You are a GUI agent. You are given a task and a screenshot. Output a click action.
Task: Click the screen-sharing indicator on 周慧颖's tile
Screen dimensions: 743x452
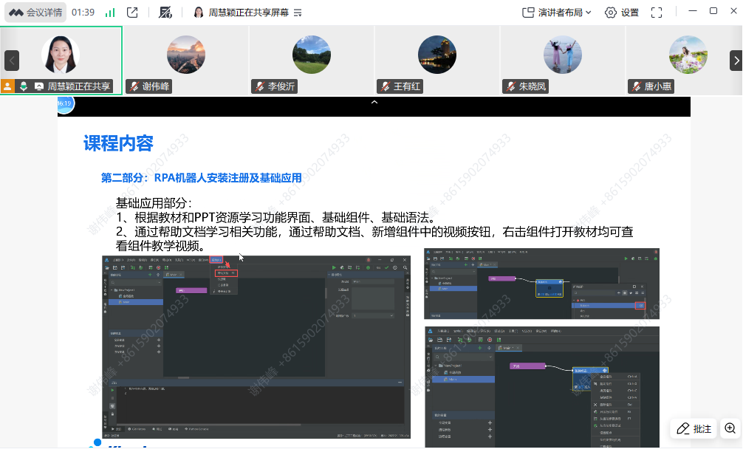38,85
